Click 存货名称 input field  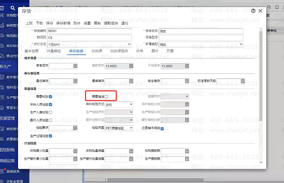201,31
